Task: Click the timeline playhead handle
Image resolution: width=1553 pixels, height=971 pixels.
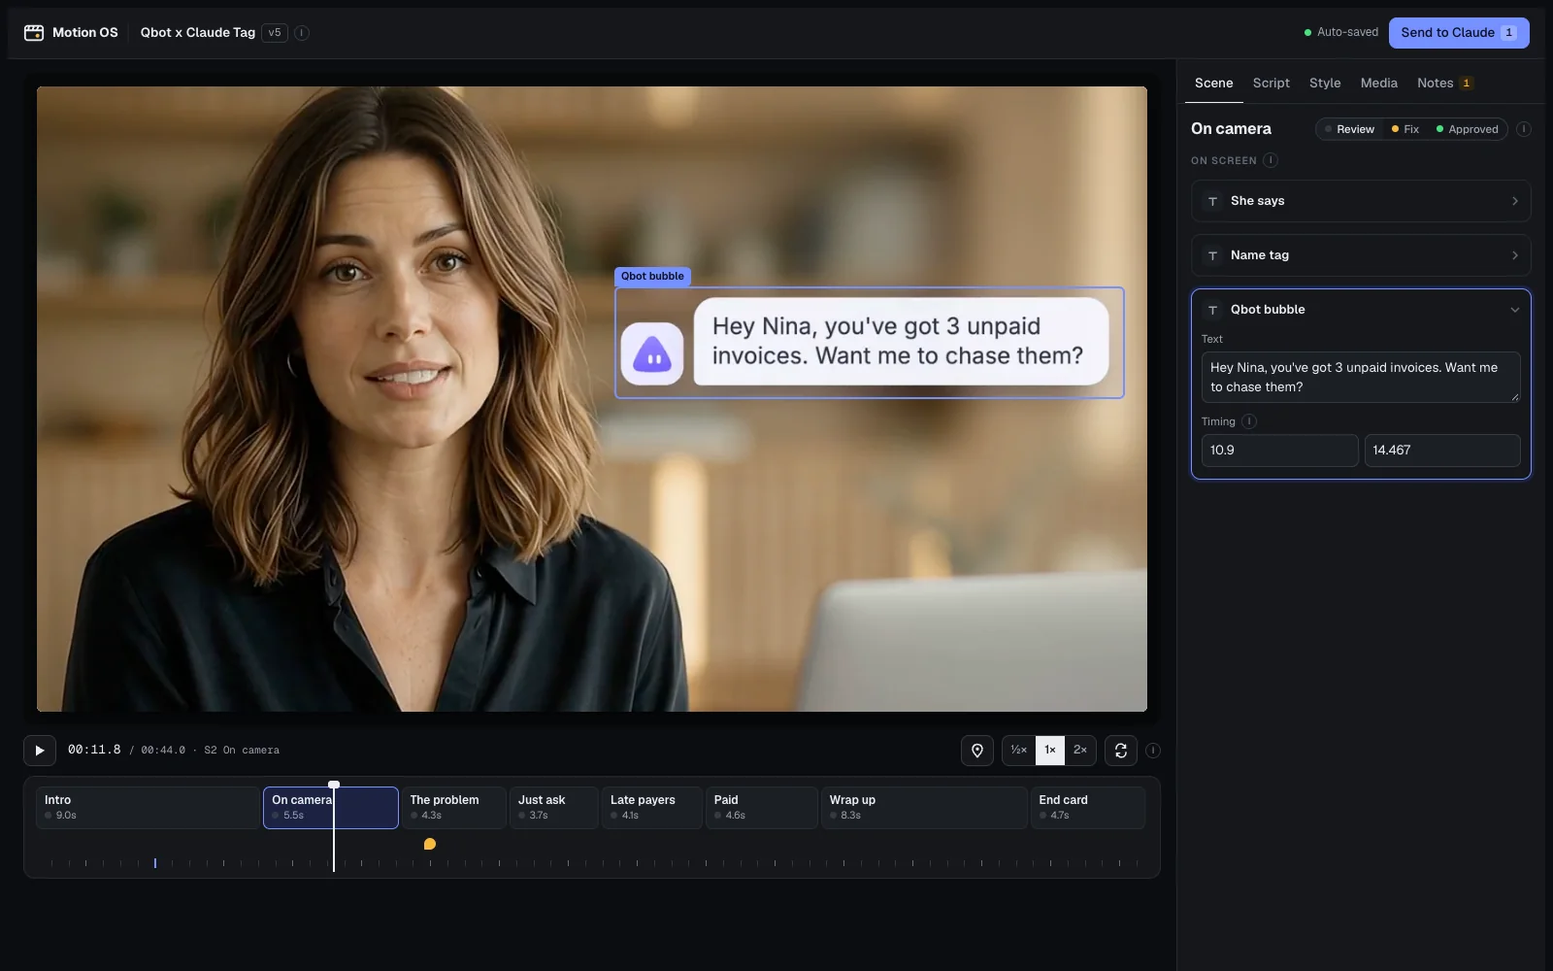Action: click(334, 784)
